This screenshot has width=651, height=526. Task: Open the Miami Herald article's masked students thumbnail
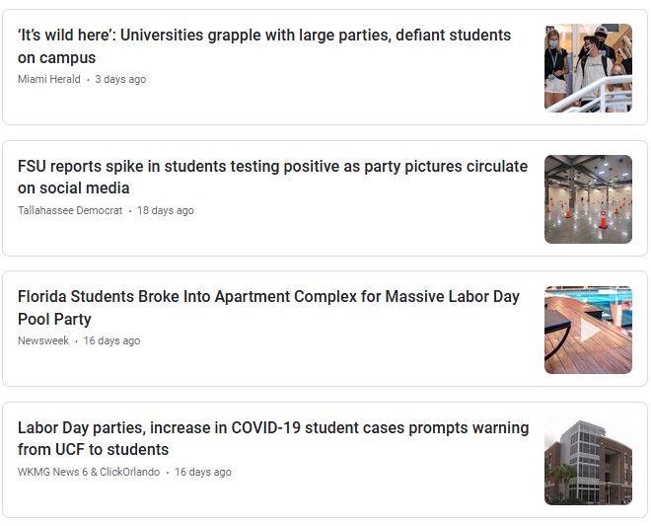coord(588,68)
